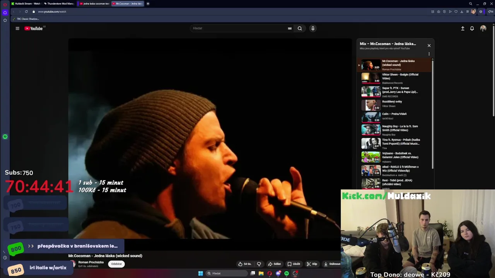Play Naughty Boy - La la la from playlist
This screenshot has width=495, height=278.
pyautogui.click(x=394, y=130)
